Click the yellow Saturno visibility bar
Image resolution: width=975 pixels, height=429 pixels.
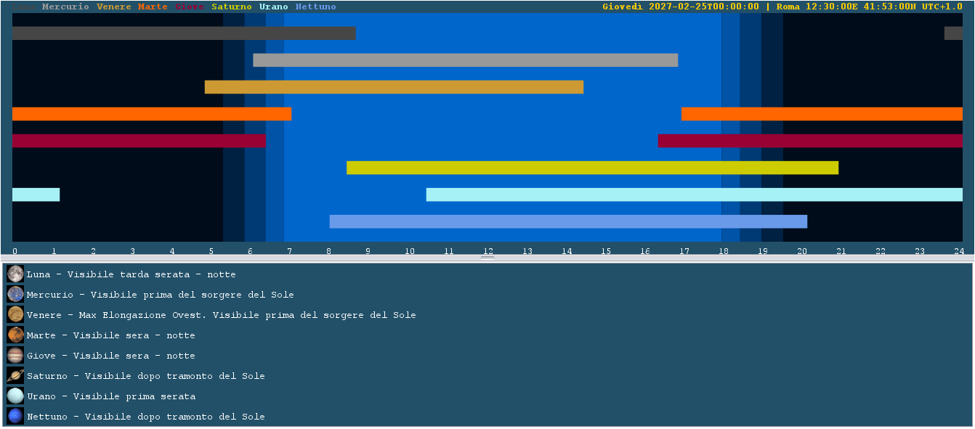click(x=592, y=168)
